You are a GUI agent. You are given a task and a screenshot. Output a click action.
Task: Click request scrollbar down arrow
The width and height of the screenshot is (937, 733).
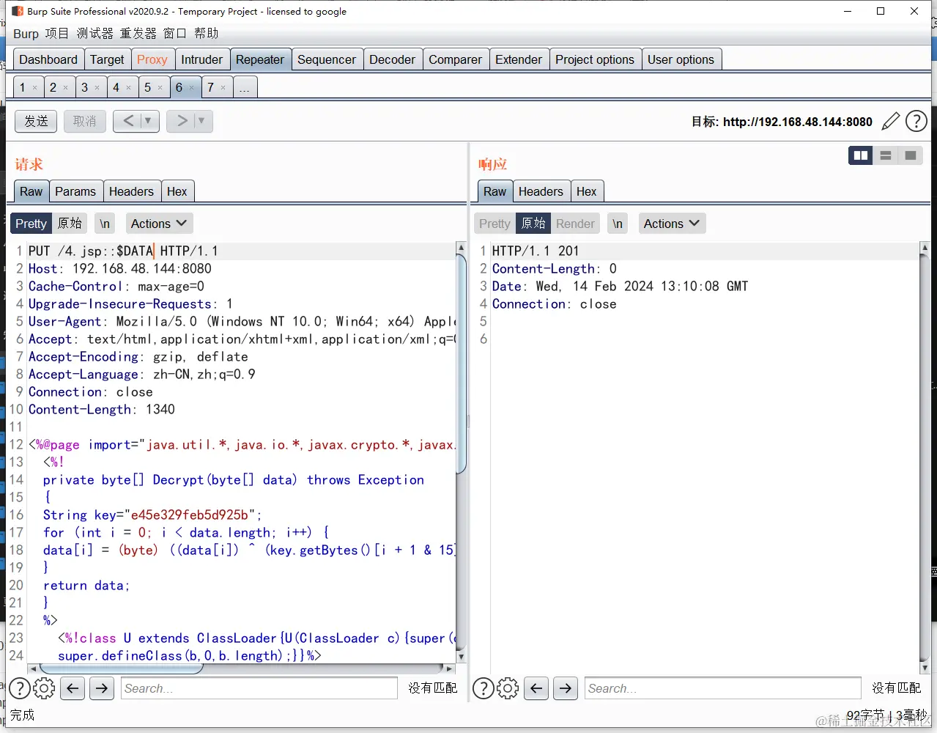(x=461, y=658)
